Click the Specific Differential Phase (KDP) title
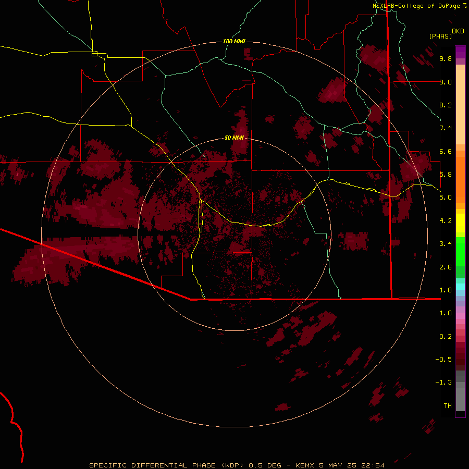Image resolution: width=469 pixels, height=469 pixels. [x=167, y=465]
